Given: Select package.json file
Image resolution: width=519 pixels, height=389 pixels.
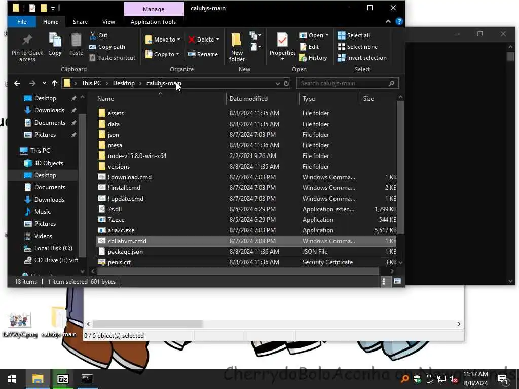Looking at the screenshot, I should 246,251.
